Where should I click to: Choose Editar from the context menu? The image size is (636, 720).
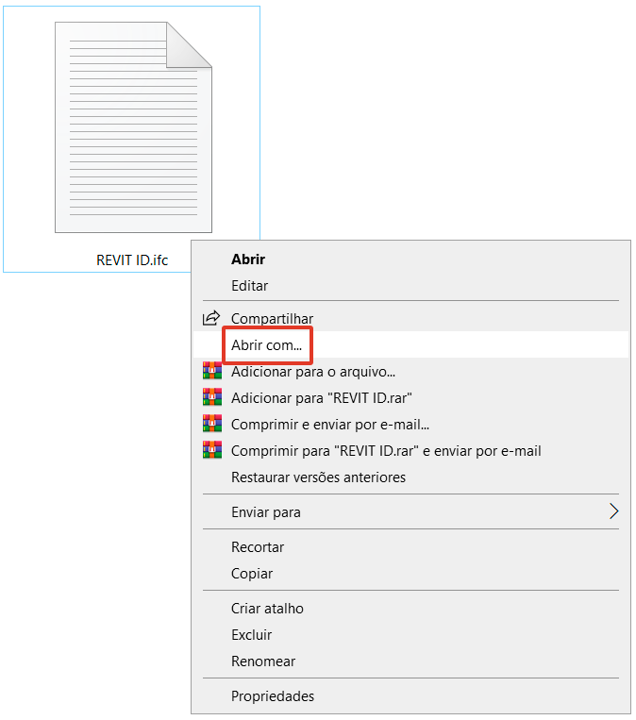pos(249,286)
